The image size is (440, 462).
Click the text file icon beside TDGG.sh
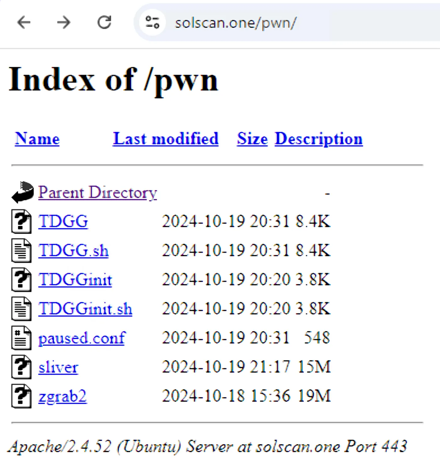(x=21, y=250)
